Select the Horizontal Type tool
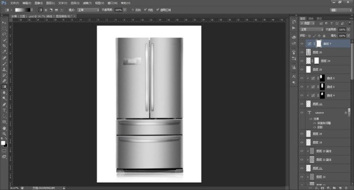The image size is (354, 190). 4,110
